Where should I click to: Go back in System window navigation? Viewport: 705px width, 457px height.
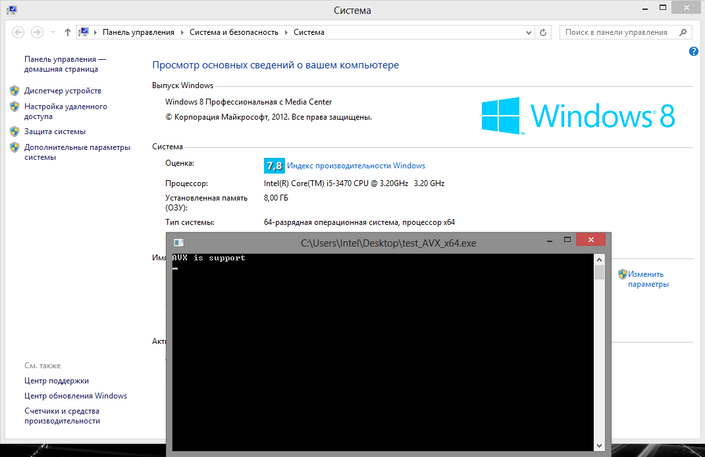(18, 32)
